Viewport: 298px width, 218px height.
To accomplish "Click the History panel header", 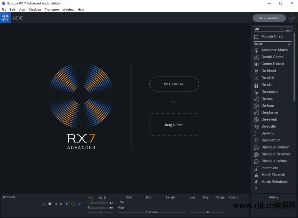I will click(x=273, y=197).
